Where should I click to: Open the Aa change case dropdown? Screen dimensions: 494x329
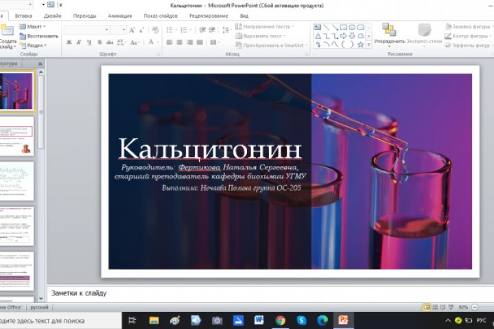134,42
